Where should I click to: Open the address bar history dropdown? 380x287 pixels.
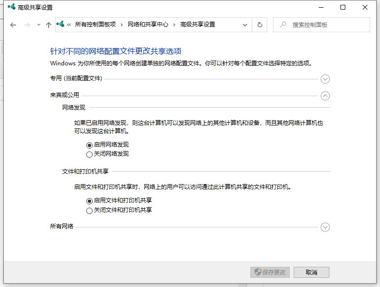coord(245,25)
